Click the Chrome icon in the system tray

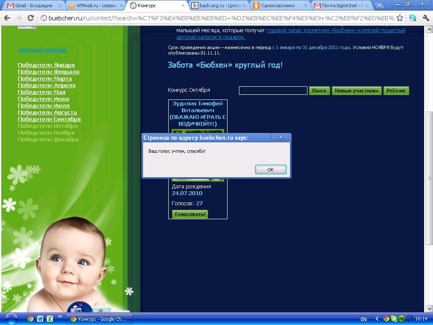tap(386, 319)
